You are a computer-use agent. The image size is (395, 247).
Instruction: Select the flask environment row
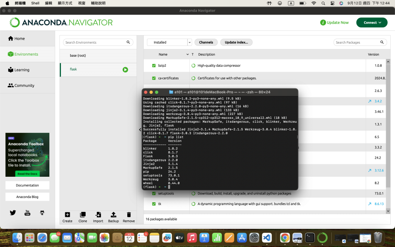(98, 70)
